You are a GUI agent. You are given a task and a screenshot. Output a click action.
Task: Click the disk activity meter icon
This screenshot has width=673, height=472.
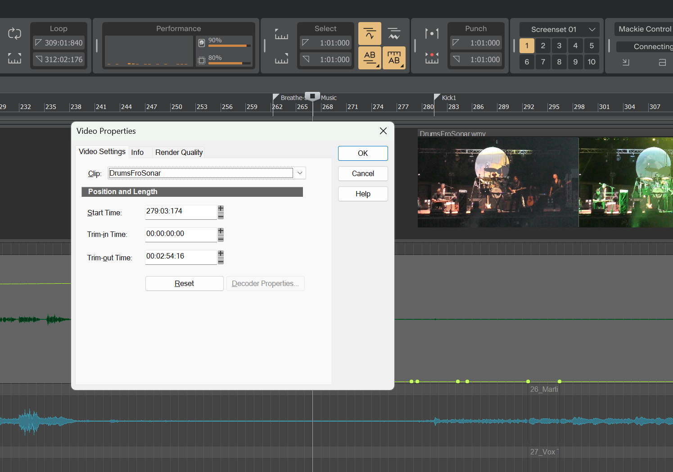coord(202,43)
